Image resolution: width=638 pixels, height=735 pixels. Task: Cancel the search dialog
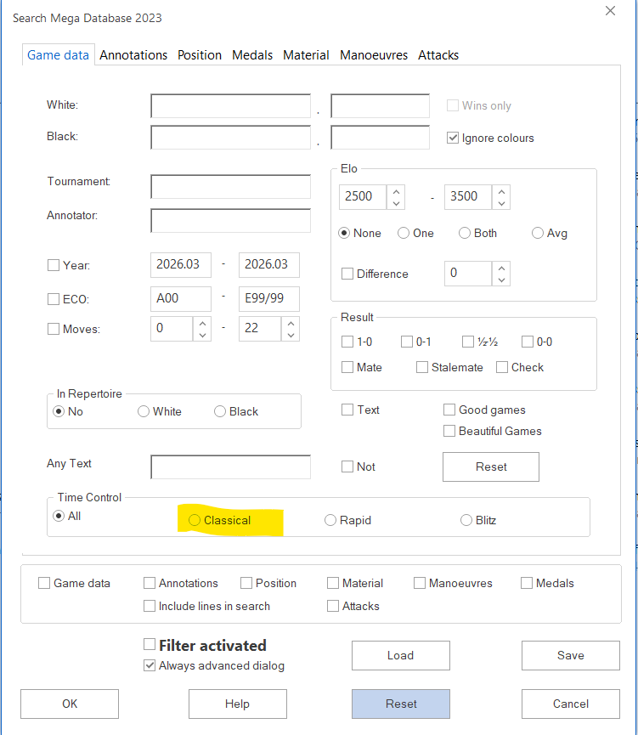[571, 704]
